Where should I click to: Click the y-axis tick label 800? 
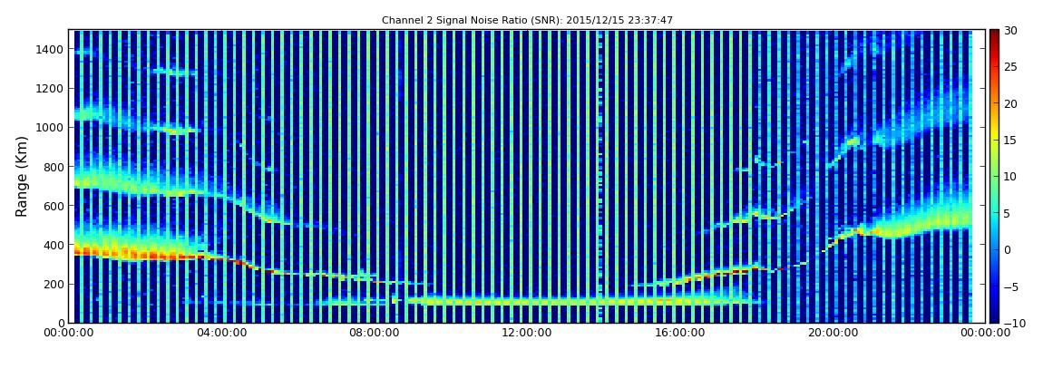pyautogui.click(x=54, y=167)
